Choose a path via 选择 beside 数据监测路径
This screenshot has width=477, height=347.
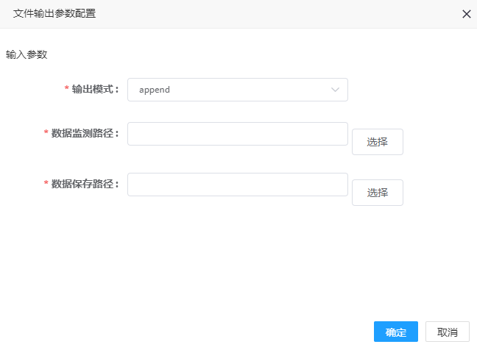378,142
